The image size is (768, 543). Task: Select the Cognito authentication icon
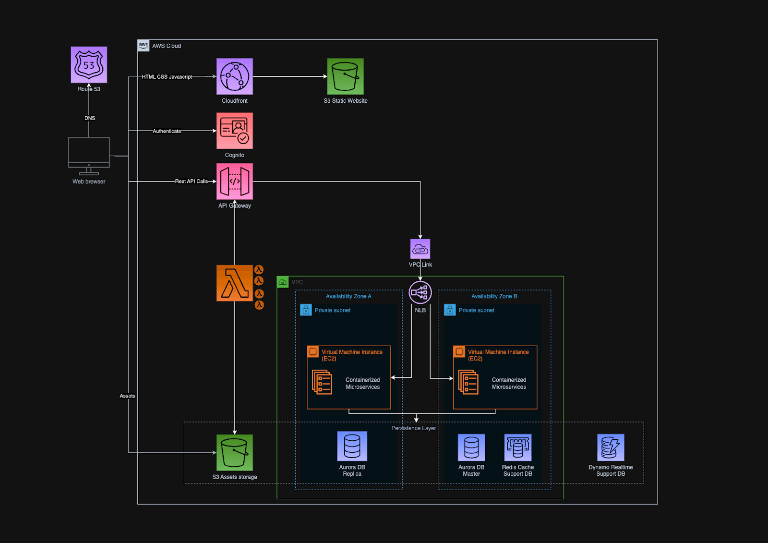234,131
